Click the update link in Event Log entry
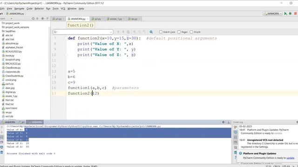 point(278,133)
